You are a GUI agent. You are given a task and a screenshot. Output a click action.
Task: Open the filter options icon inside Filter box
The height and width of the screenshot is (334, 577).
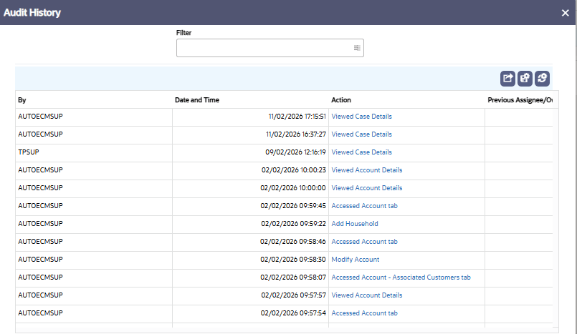tap(357, 48)
